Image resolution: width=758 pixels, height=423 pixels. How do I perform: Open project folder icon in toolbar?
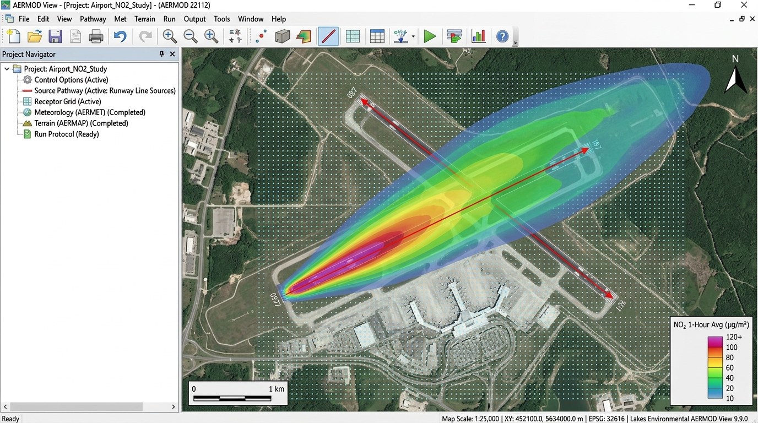tap(35, 36)
